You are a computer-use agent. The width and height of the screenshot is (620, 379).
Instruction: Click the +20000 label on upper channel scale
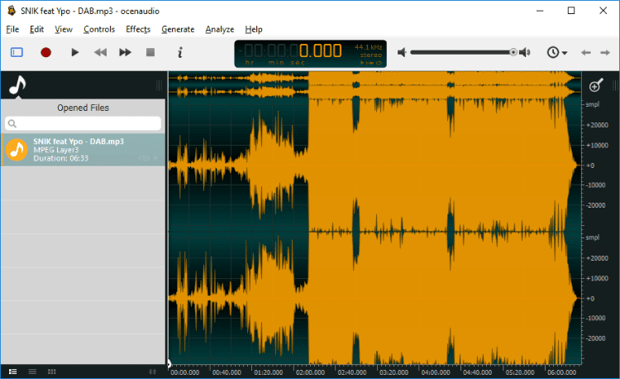(598, 125)
